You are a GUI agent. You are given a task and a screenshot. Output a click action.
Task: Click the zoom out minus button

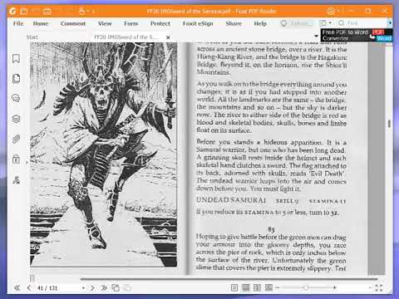point(278,288)
